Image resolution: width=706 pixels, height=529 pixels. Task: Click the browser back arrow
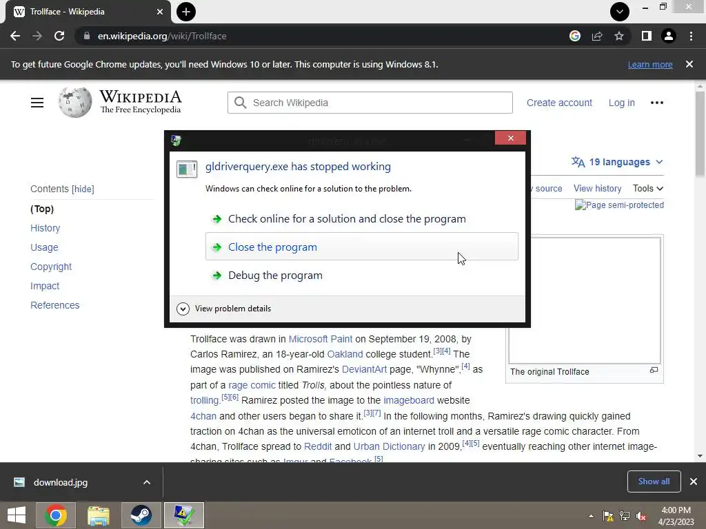15,36
